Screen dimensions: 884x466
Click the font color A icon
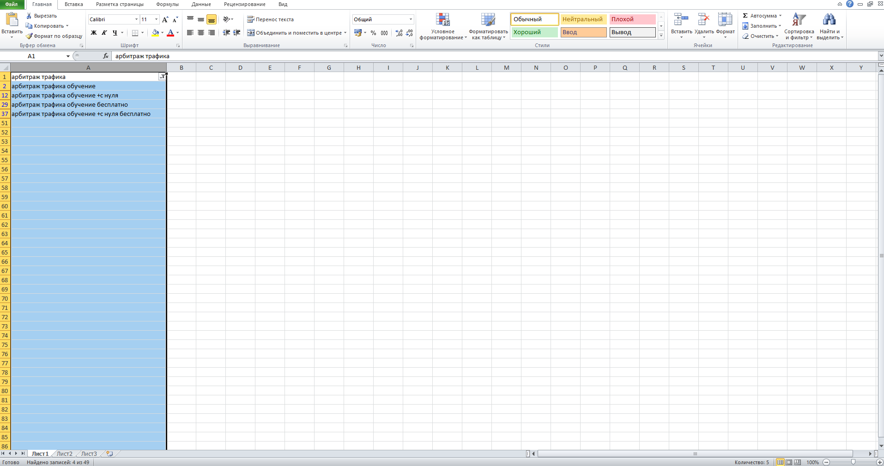point(170,33)
